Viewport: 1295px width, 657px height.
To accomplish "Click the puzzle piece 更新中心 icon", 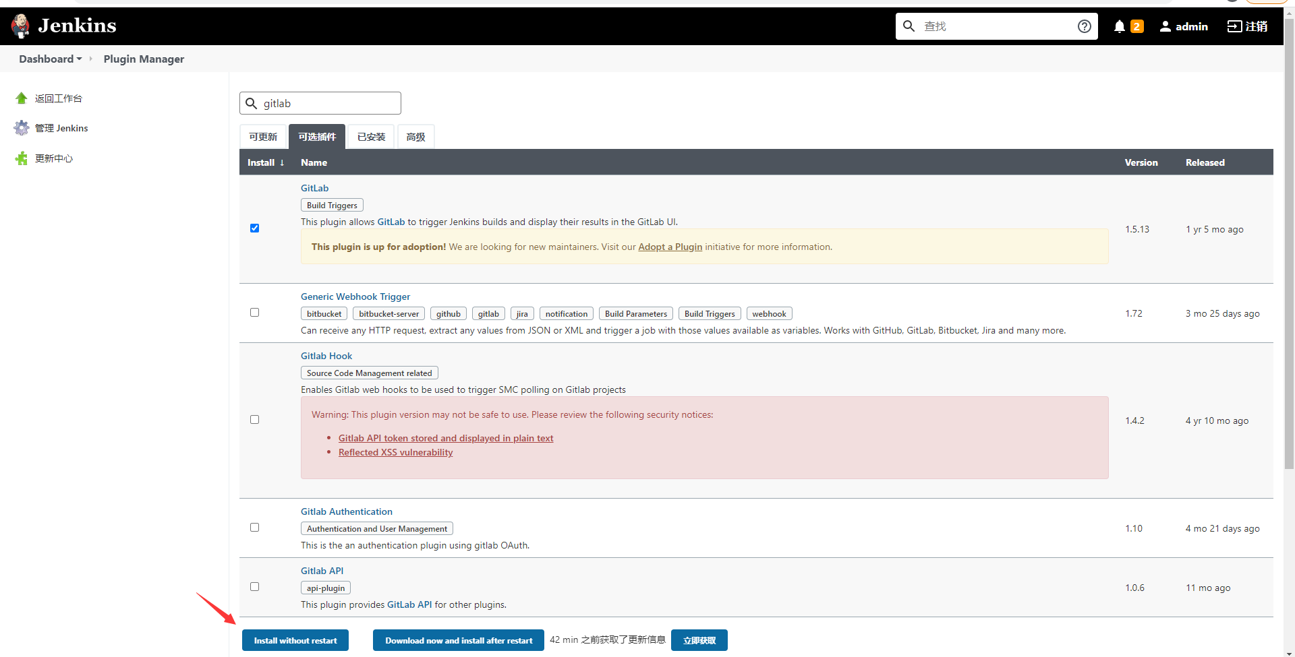I will [22, 158].
